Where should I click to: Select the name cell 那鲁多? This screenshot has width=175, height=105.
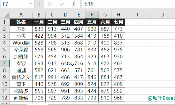21,91
